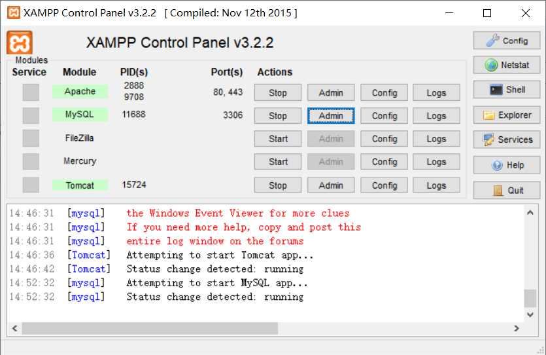
Task: Click Tomcat PID 15724
Action: click(x=133, y=185)
